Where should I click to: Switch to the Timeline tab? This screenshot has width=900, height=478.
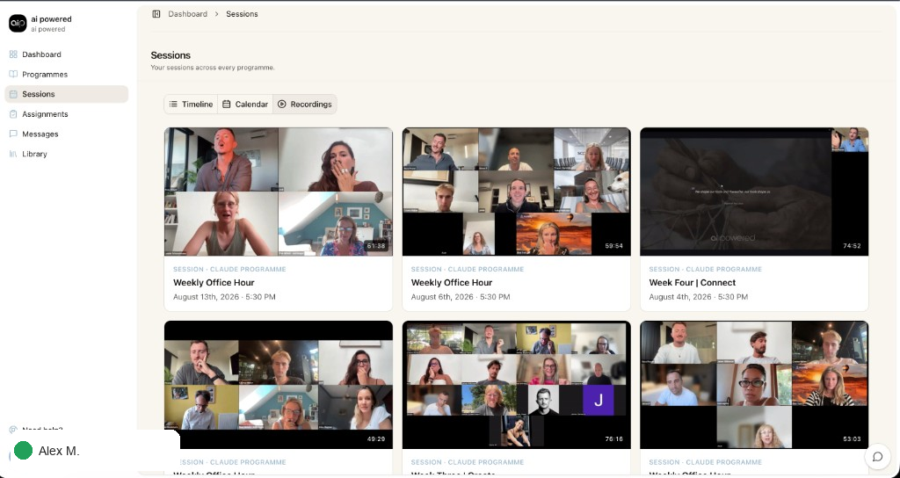point(191,104)
